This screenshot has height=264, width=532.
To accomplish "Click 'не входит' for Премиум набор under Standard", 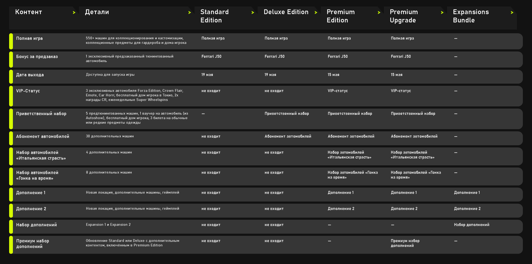I will pos(211,241).
